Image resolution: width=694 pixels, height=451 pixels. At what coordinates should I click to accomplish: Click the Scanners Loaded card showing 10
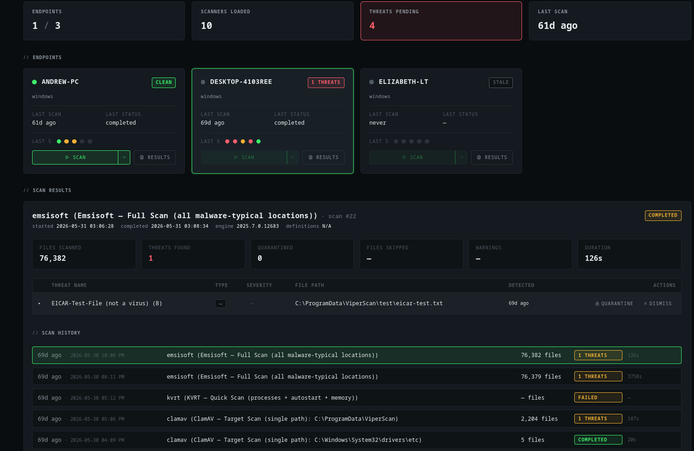pyautogui.click(x=272, y=21)
